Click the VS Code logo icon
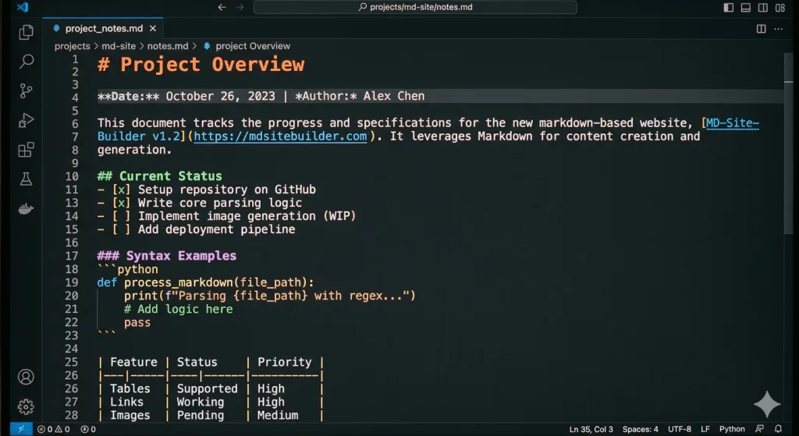Image resolution: width=799 pixels, height=436 pixels. point(23,7)
